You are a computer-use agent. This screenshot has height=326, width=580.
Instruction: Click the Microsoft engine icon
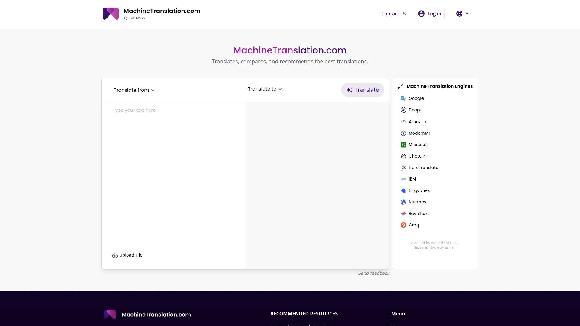tap(403, 145)
